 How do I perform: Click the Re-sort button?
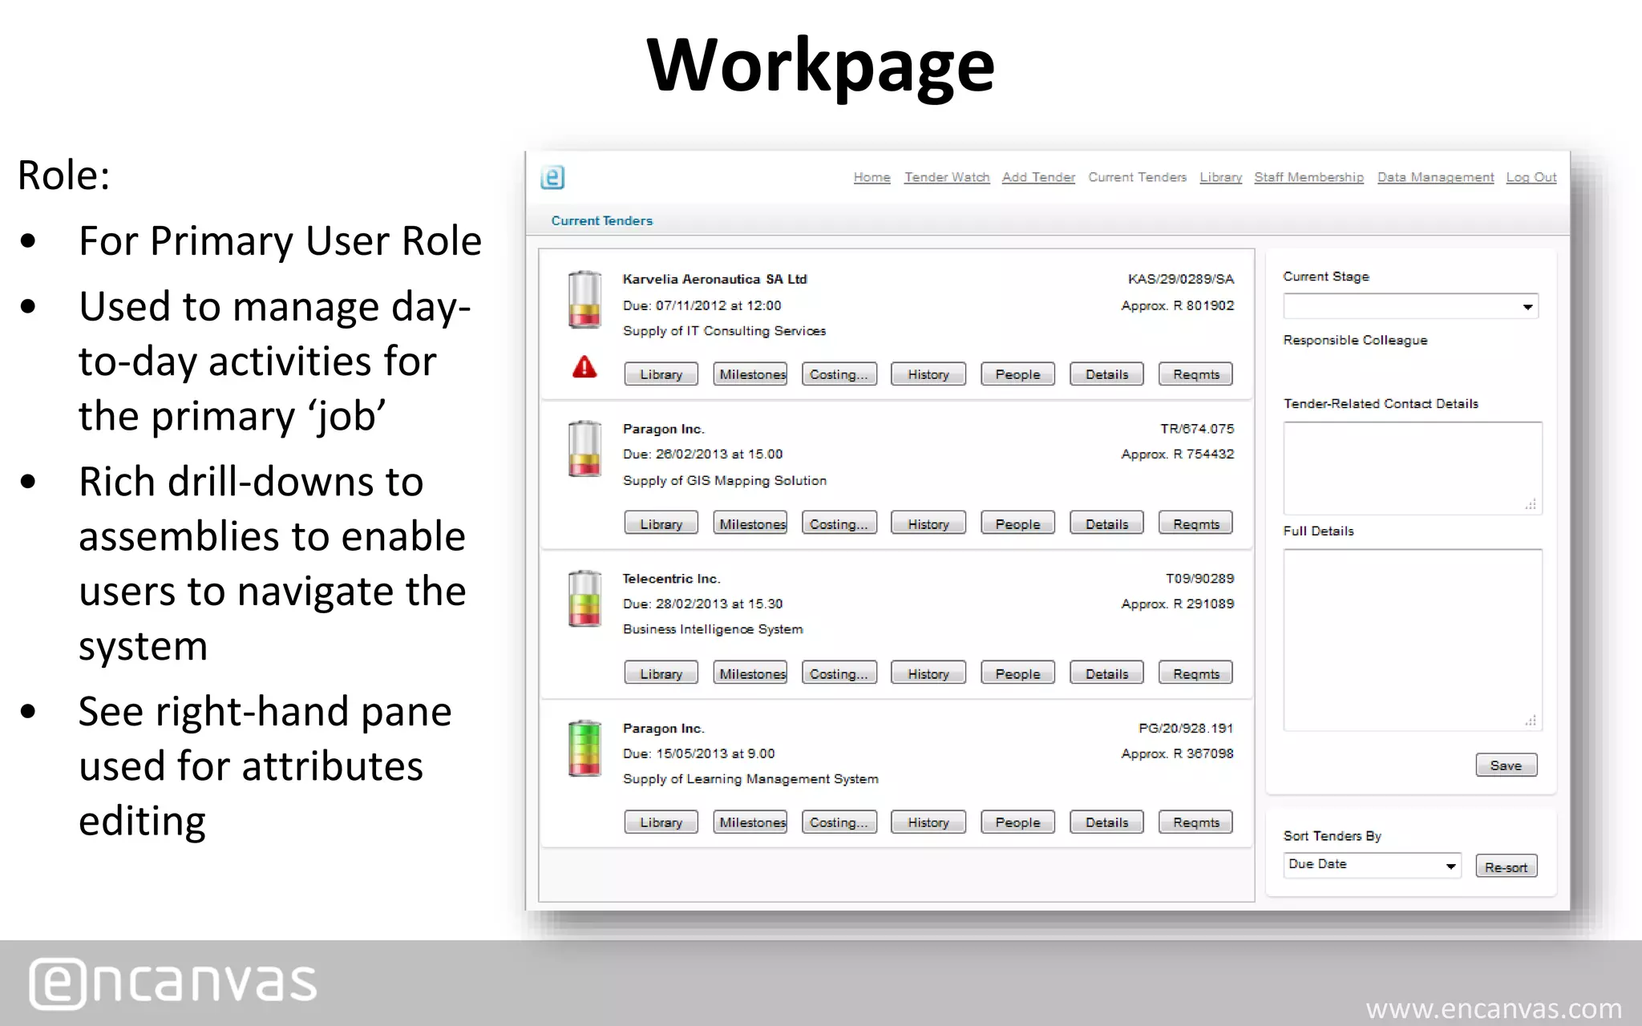1506,866
